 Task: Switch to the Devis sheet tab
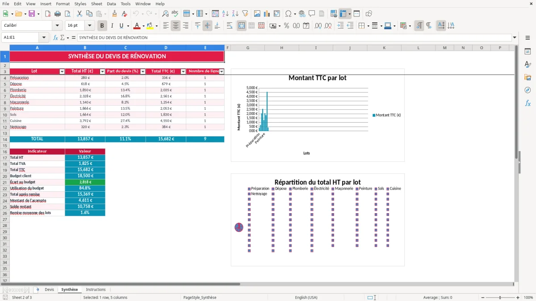pos(49,290)
